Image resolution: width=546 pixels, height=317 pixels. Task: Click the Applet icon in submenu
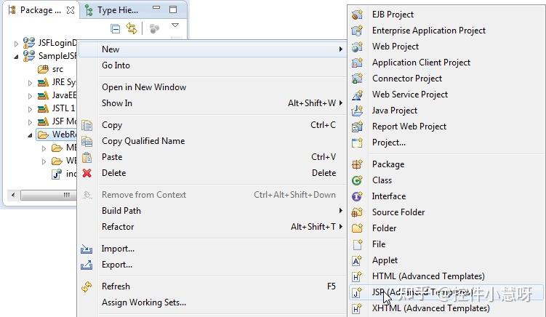coord(357,260)
